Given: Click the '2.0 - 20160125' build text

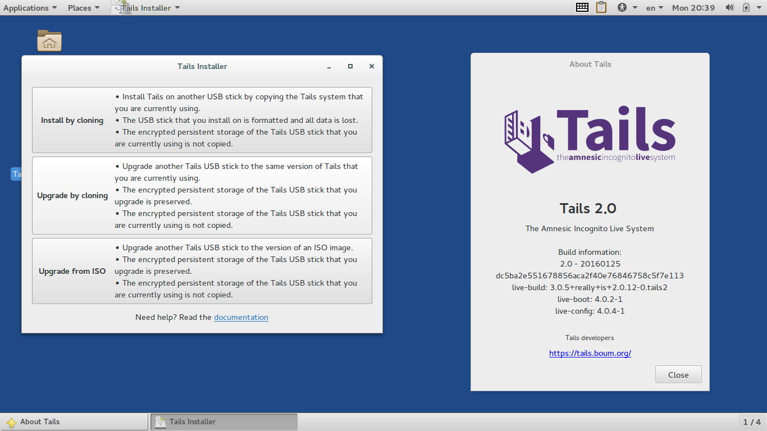Looking at the screenshot, I should [590, 264].
